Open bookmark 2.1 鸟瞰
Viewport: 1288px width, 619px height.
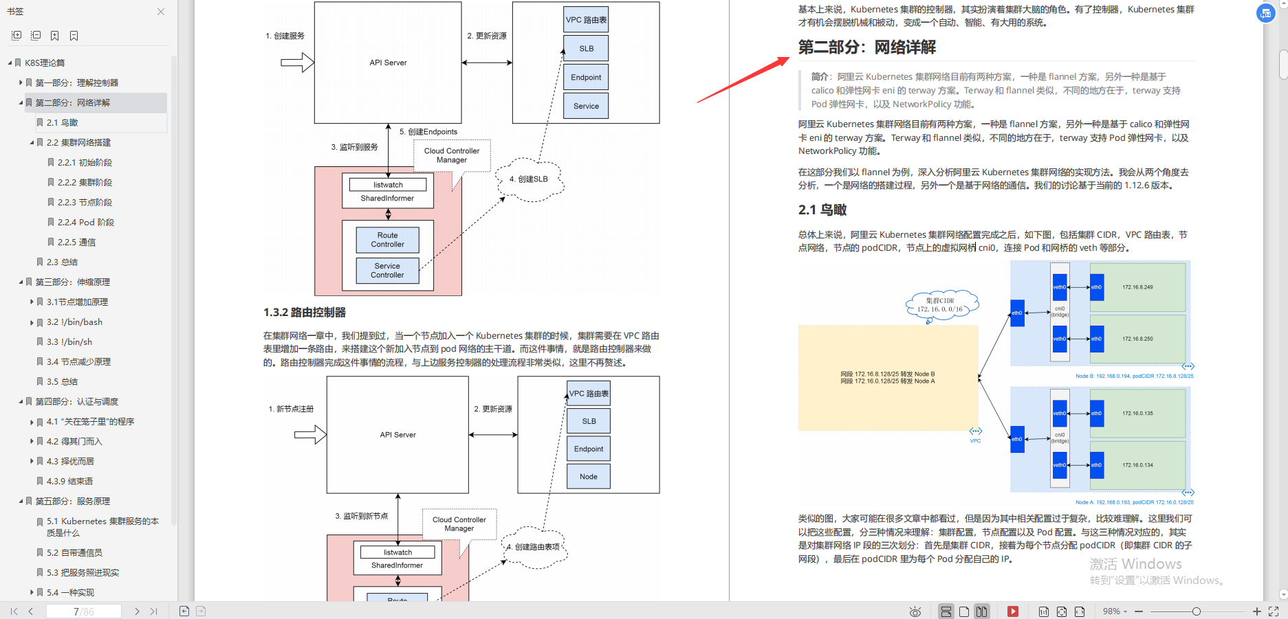coord(62,122)
